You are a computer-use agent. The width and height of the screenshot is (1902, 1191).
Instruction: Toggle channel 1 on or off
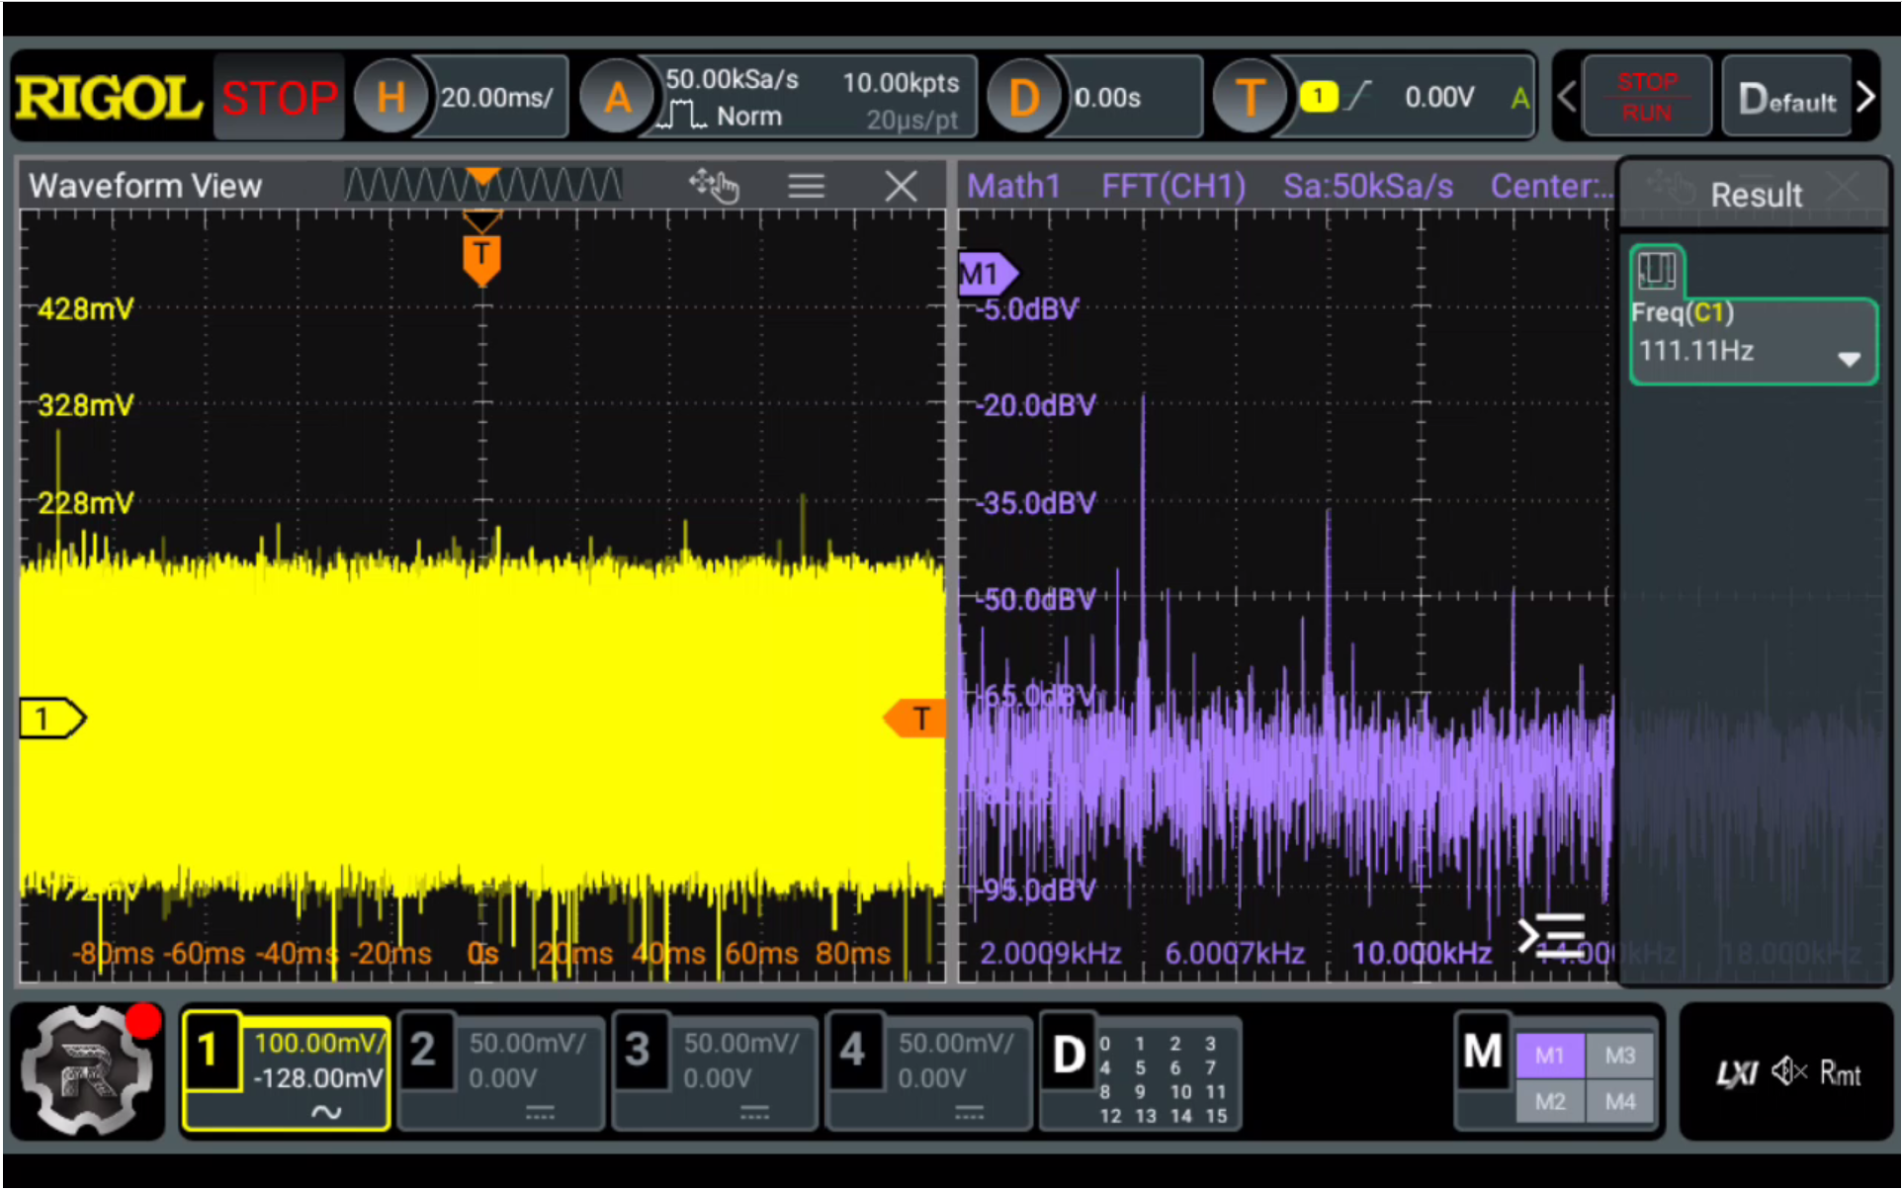click(x=210, y=1051)
